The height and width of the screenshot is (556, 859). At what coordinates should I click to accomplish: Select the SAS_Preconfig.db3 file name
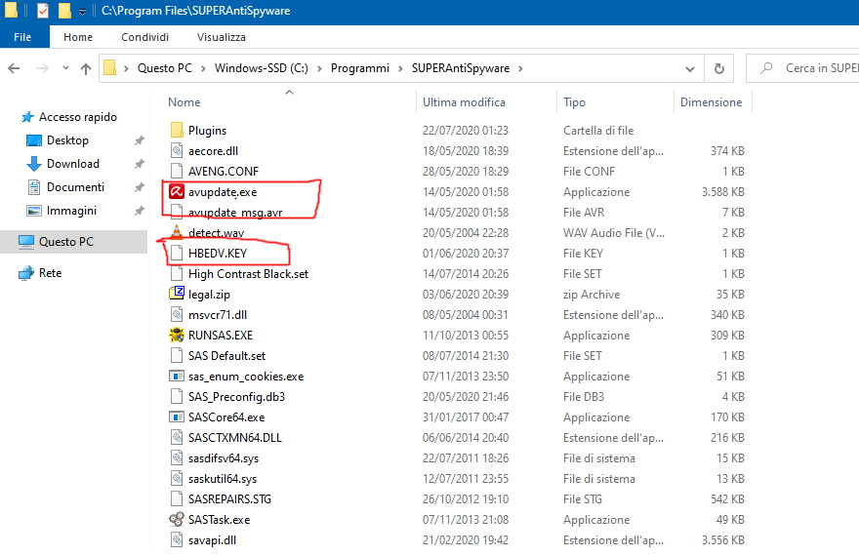236,397
